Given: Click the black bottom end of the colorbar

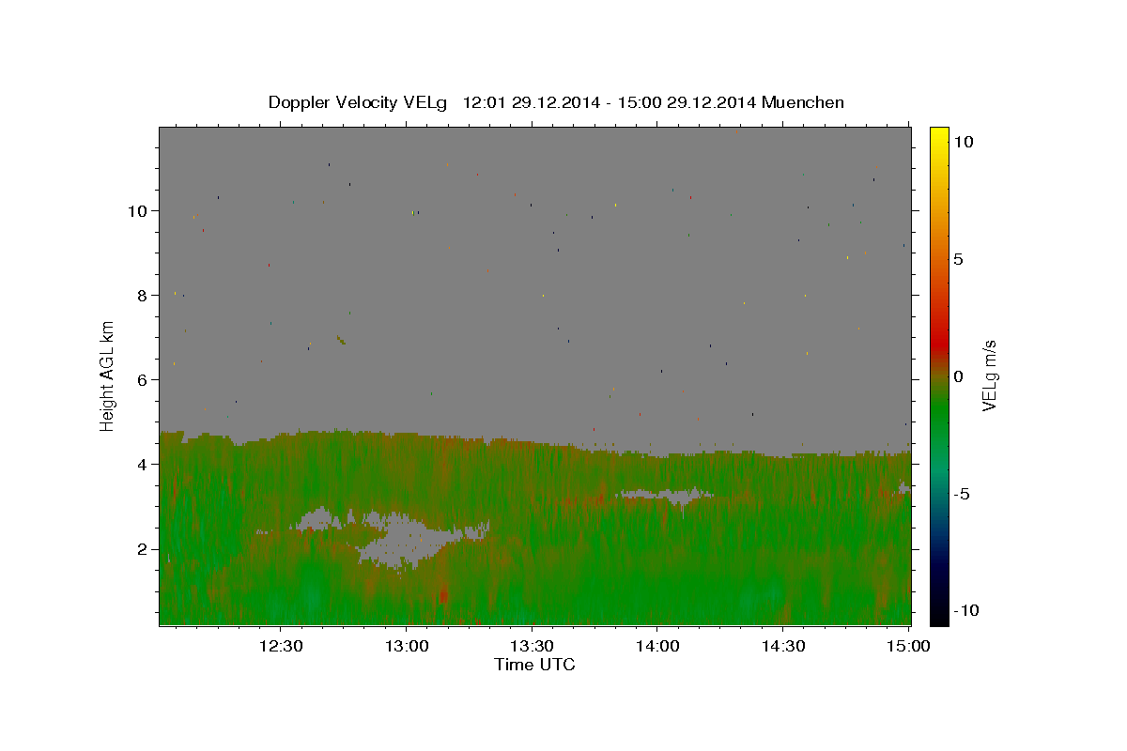Looking at the screenshot, I should coord(938,616).
